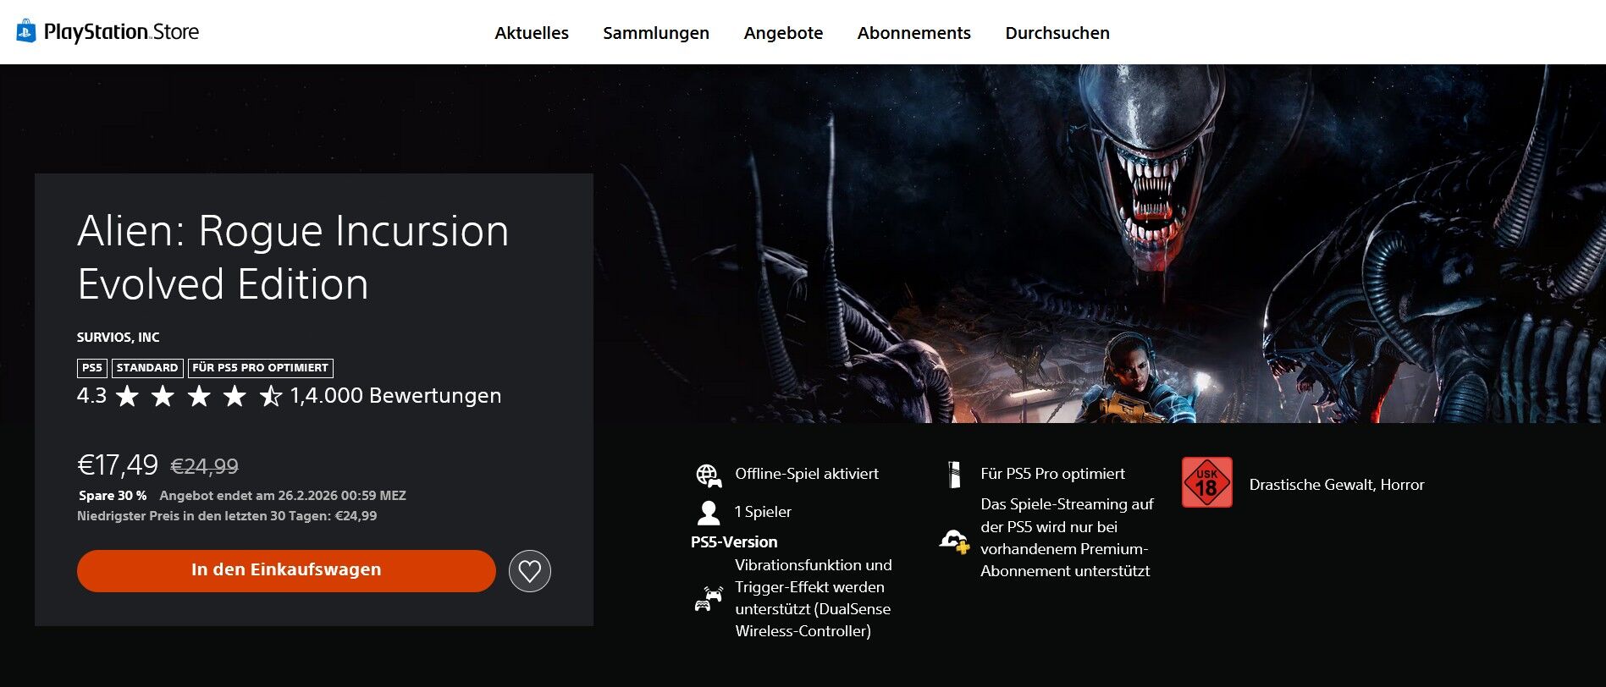Screen dimensions: 1606x687
Task: Add game to wishlist with heart icon
Action: 529,571
